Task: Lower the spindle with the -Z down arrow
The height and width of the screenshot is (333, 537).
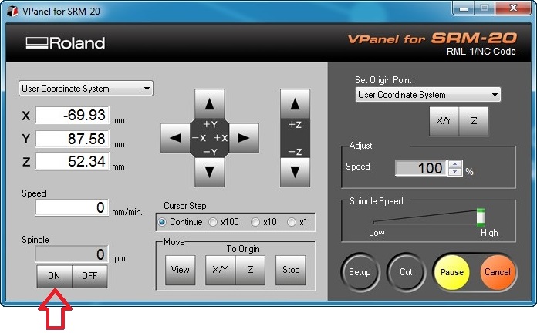Action: pos(295,172)
